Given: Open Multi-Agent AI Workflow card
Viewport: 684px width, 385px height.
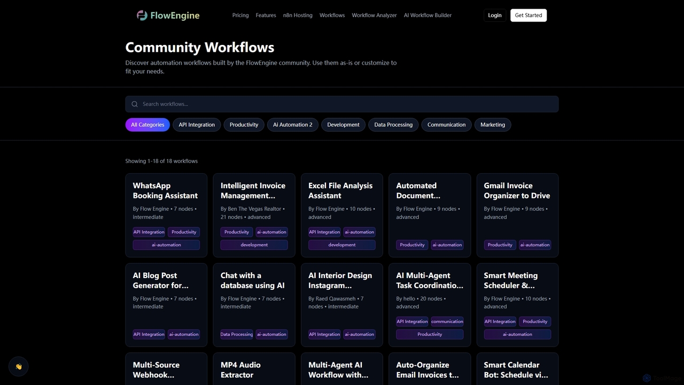Looking at the screenshot, I should (x=342, y=369).
